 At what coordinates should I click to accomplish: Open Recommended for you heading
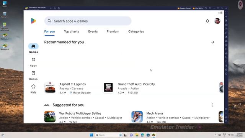[64, 42]
